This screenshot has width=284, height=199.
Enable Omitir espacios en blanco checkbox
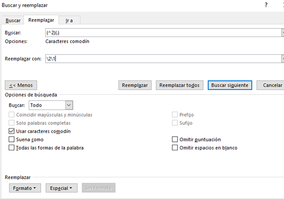175,147
